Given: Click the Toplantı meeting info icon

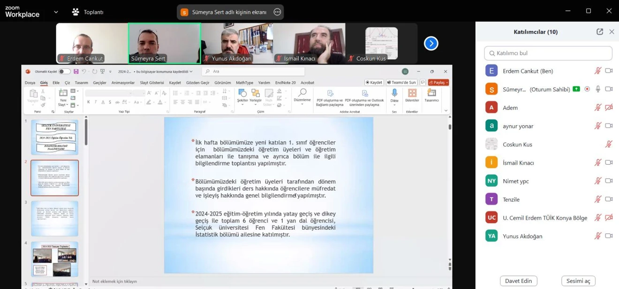Looking at the screenshot, I should click(75, 12).
